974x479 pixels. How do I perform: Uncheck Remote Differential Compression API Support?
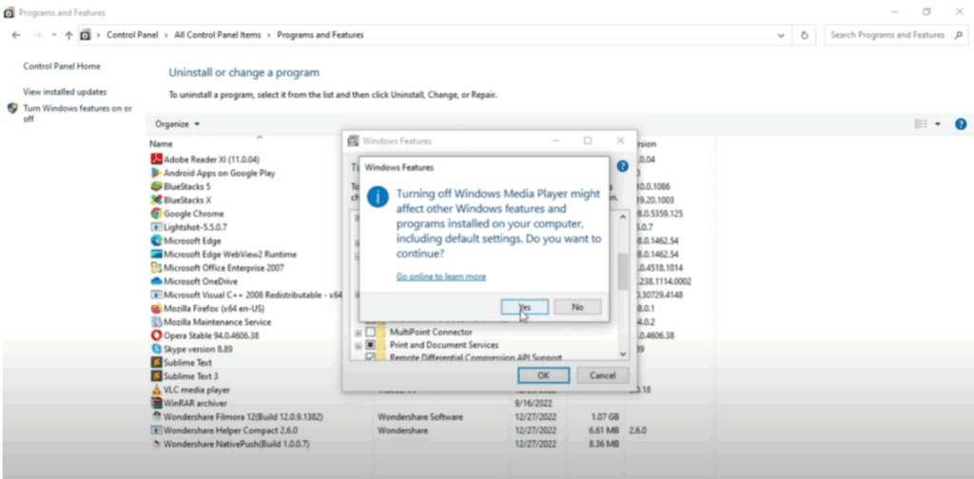371,357
